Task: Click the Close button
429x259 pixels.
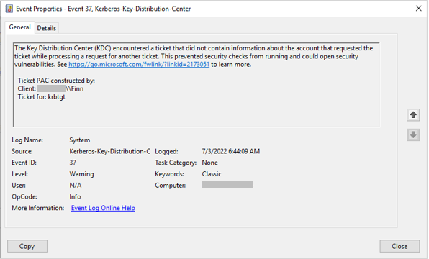Action: [x=399, y=247]
